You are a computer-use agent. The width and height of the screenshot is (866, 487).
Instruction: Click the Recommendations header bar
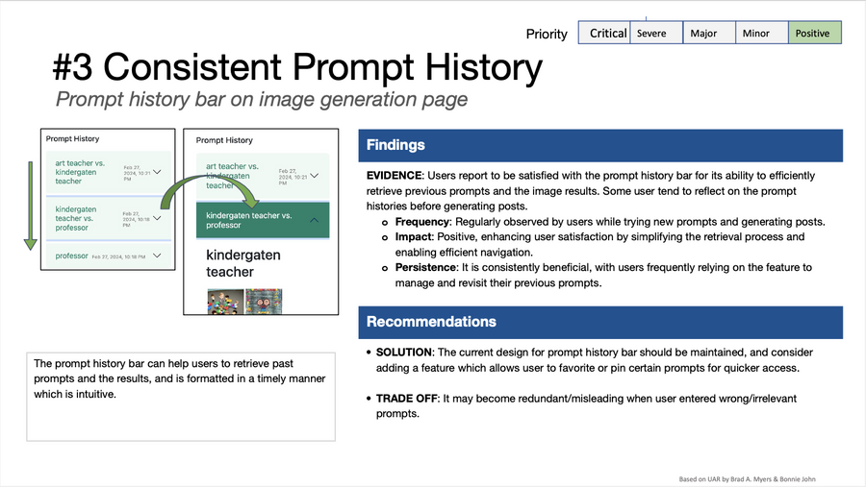pyautogui.click(x=600, y=322)
